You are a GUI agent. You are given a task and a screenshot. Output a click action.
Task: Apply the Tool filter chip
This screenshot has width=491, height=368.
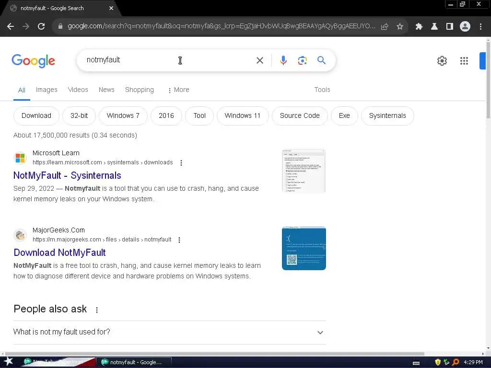(199, 116)
